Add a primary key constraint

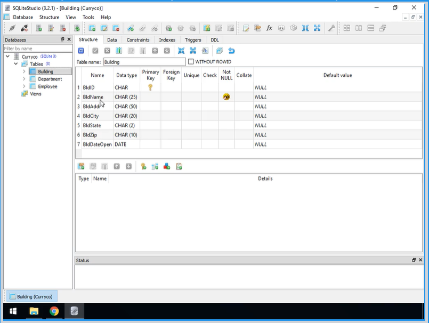[144, 166]
